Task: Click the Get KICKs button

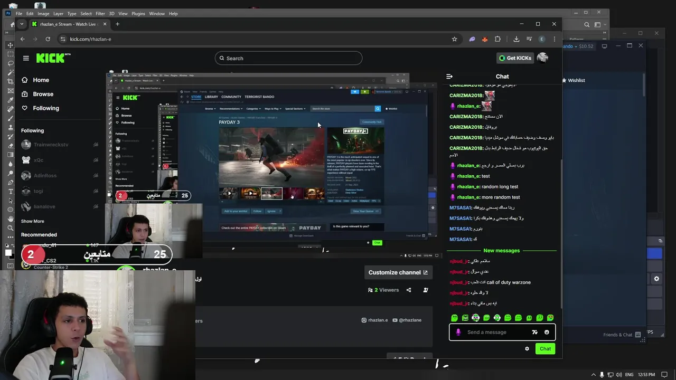Action: 515,58
